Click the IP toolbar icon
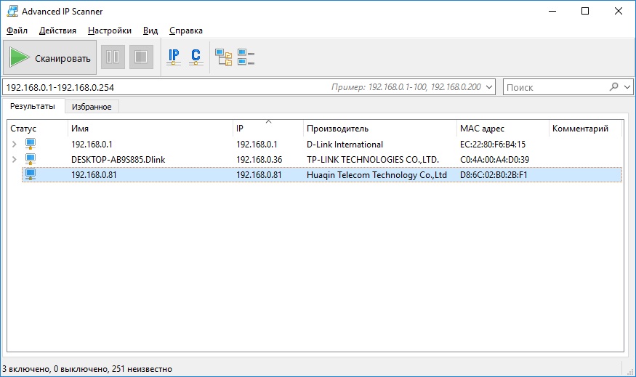Viewport: 636px width, 377px height. click(174, 57)
